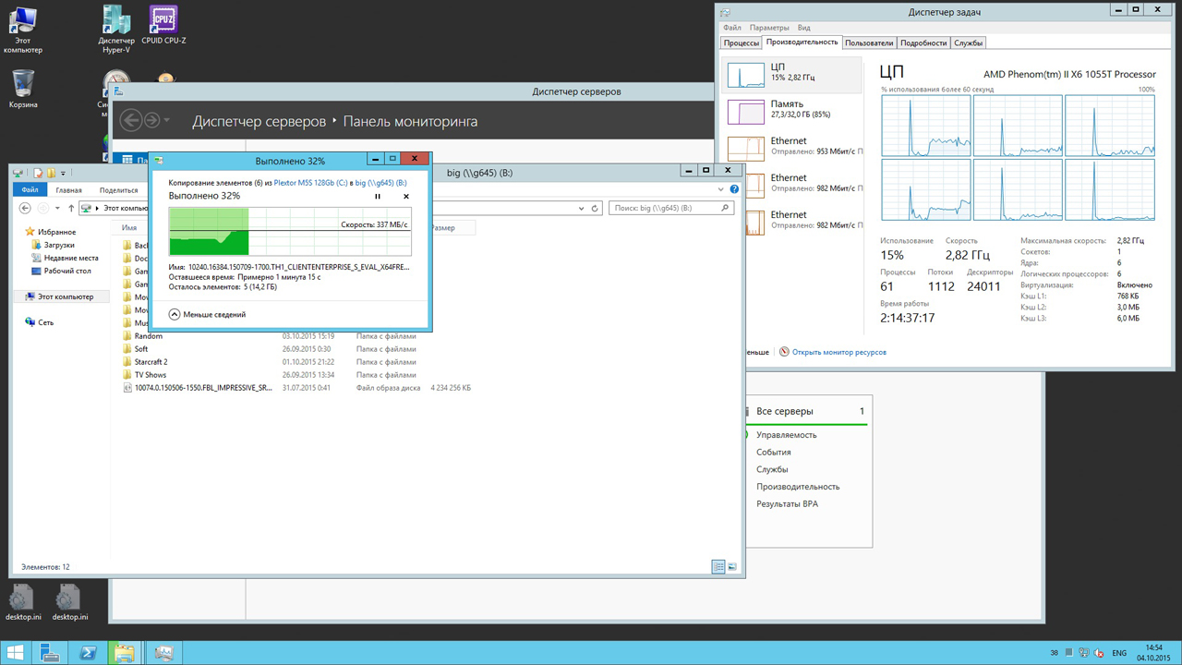The width and height of the screenshot is (1182, 665).
Task: Open Этот компьютер desktop icon
Action: [23, 30]
